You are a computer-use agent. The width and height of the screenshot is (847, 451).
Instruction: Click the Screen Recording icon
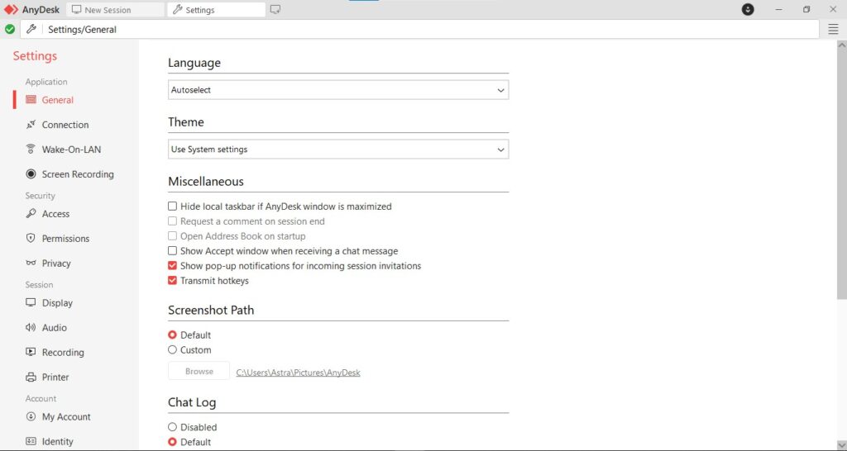pos(31,173)
